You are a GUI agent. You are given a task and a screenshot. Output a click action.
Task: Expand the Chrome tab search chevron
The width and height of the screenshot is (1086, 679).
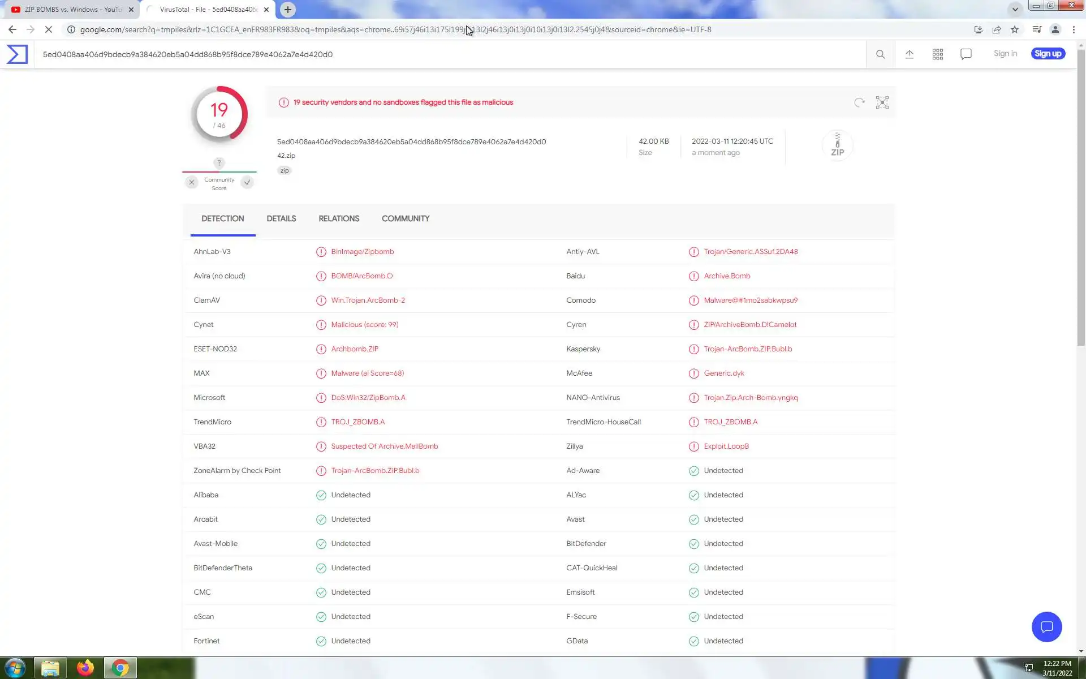pos(1015,9)
